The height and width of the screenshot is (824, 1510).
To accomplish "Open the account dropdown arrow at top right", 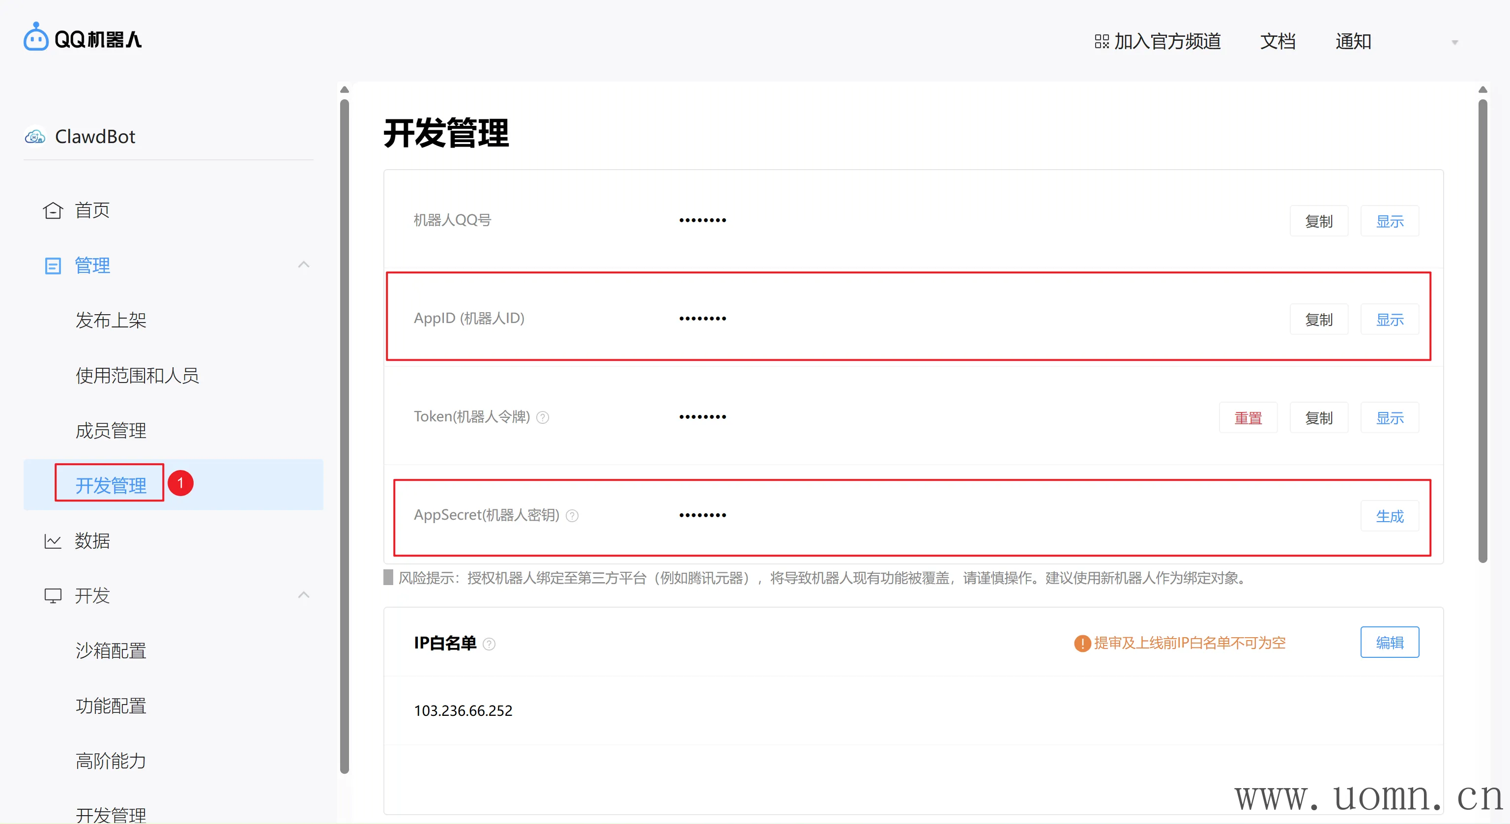I will 1454,42.
